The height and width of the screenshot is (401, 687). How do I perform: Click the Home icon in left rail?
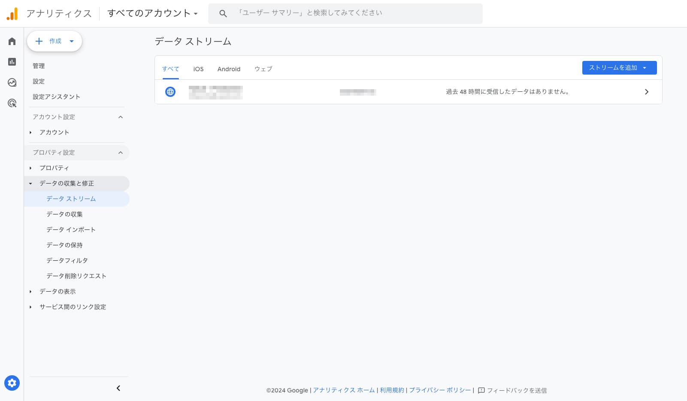12,41
